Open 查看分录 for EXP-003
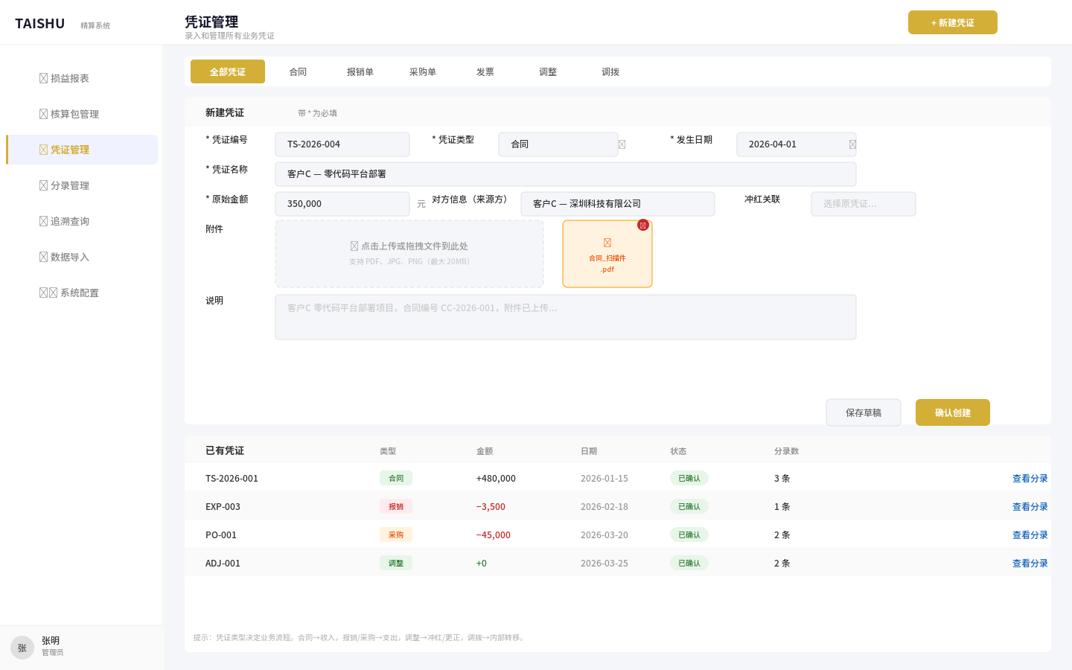1072x670 pixels. 1030,507
